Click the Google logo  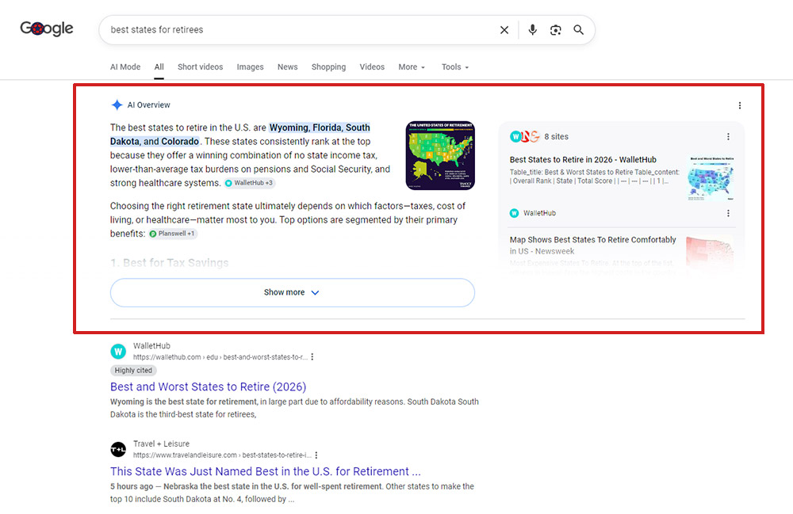(47, 29)
